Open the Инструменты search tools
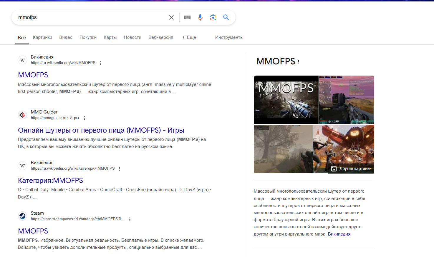Image resolution: width=434 pixels, height=257 pixels. (229, 37)
